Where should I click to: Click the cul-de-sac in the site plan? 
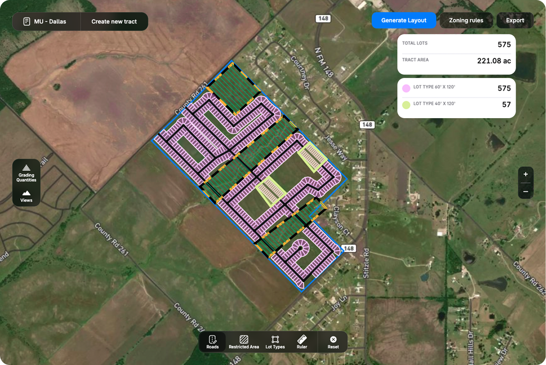coord(300,247)
